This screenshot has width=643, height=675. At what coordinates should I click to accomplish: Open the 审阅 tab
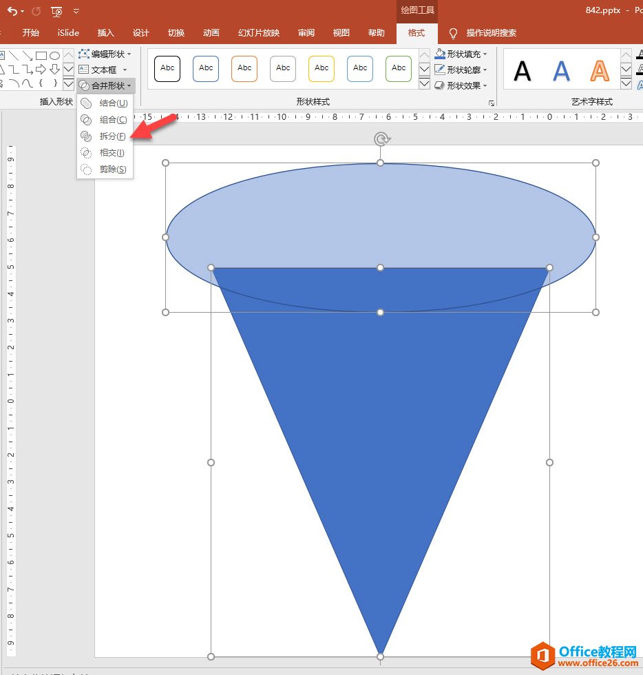(306, 32)
